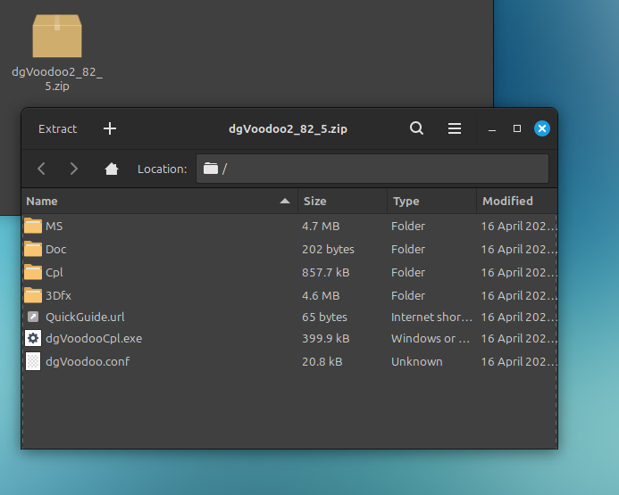Select the 3Dfx folder icon
Screen dimensions: 619x495
pyautogui.click(x=33, y=296)
